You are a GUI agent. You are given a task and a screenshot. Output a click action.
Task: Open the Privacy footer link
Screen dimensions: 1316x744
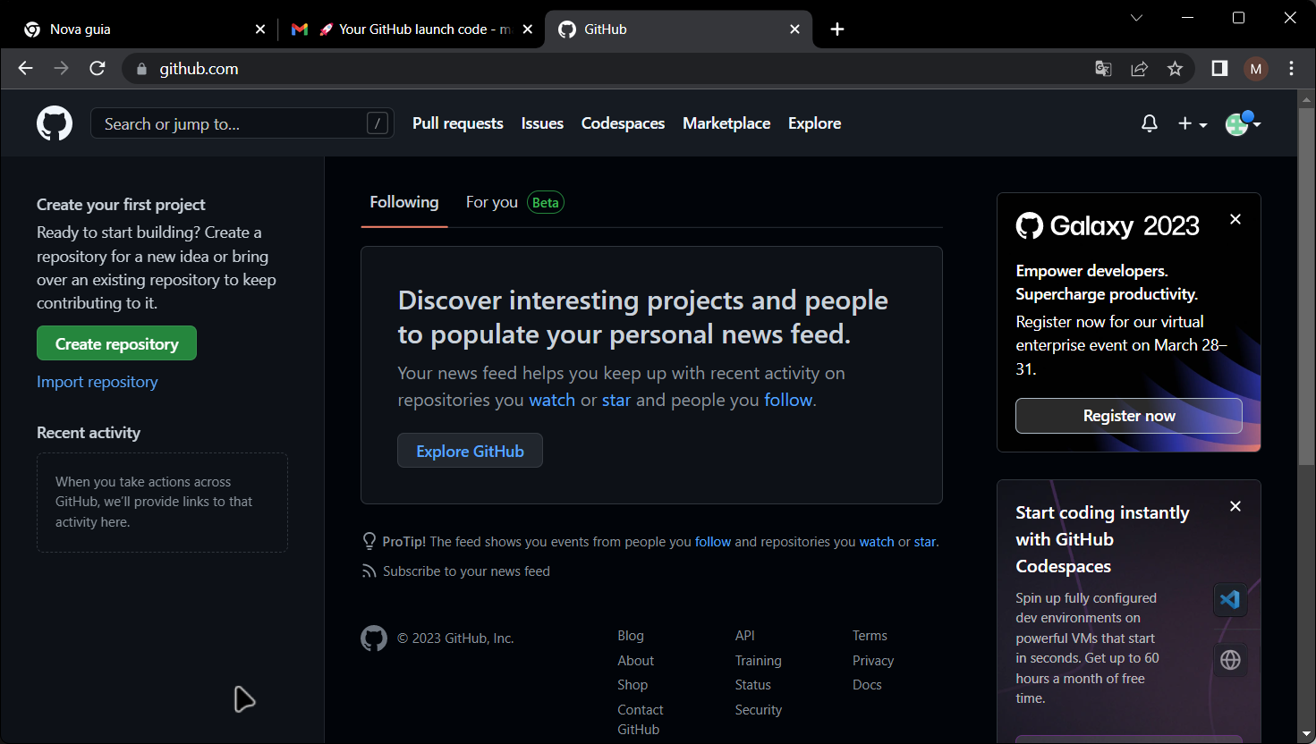pyautogui.click(x=873, y=661)
